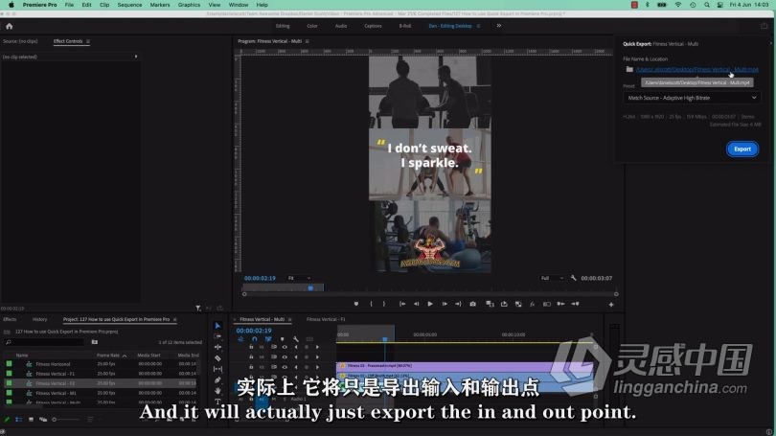
Task: Go to Out point button
Action: pos(458,304)
